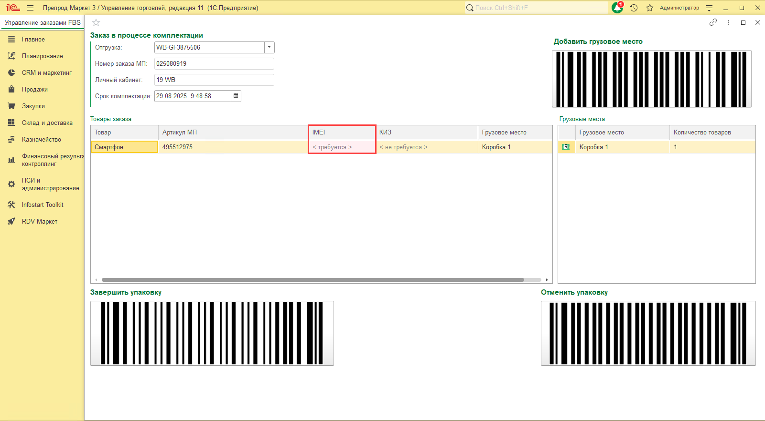Click the Товар column header

tap(124, 132)
